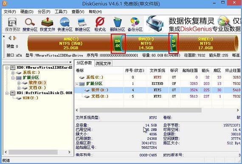The height and width of the screenshot is (164, 242).
Task: Select the 格式化 format tool
Action: click(x=100, y=24)
